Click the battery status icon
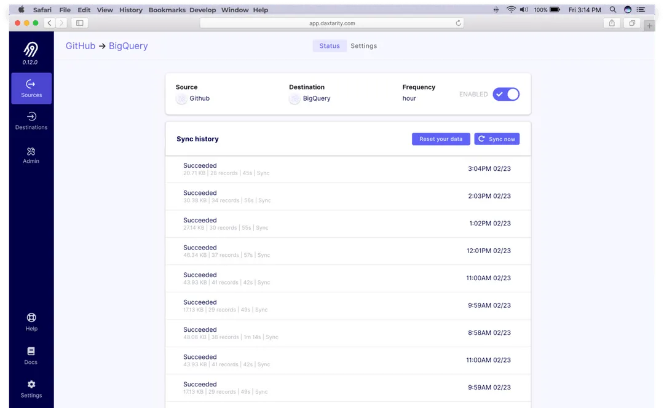 pos(555,9)
